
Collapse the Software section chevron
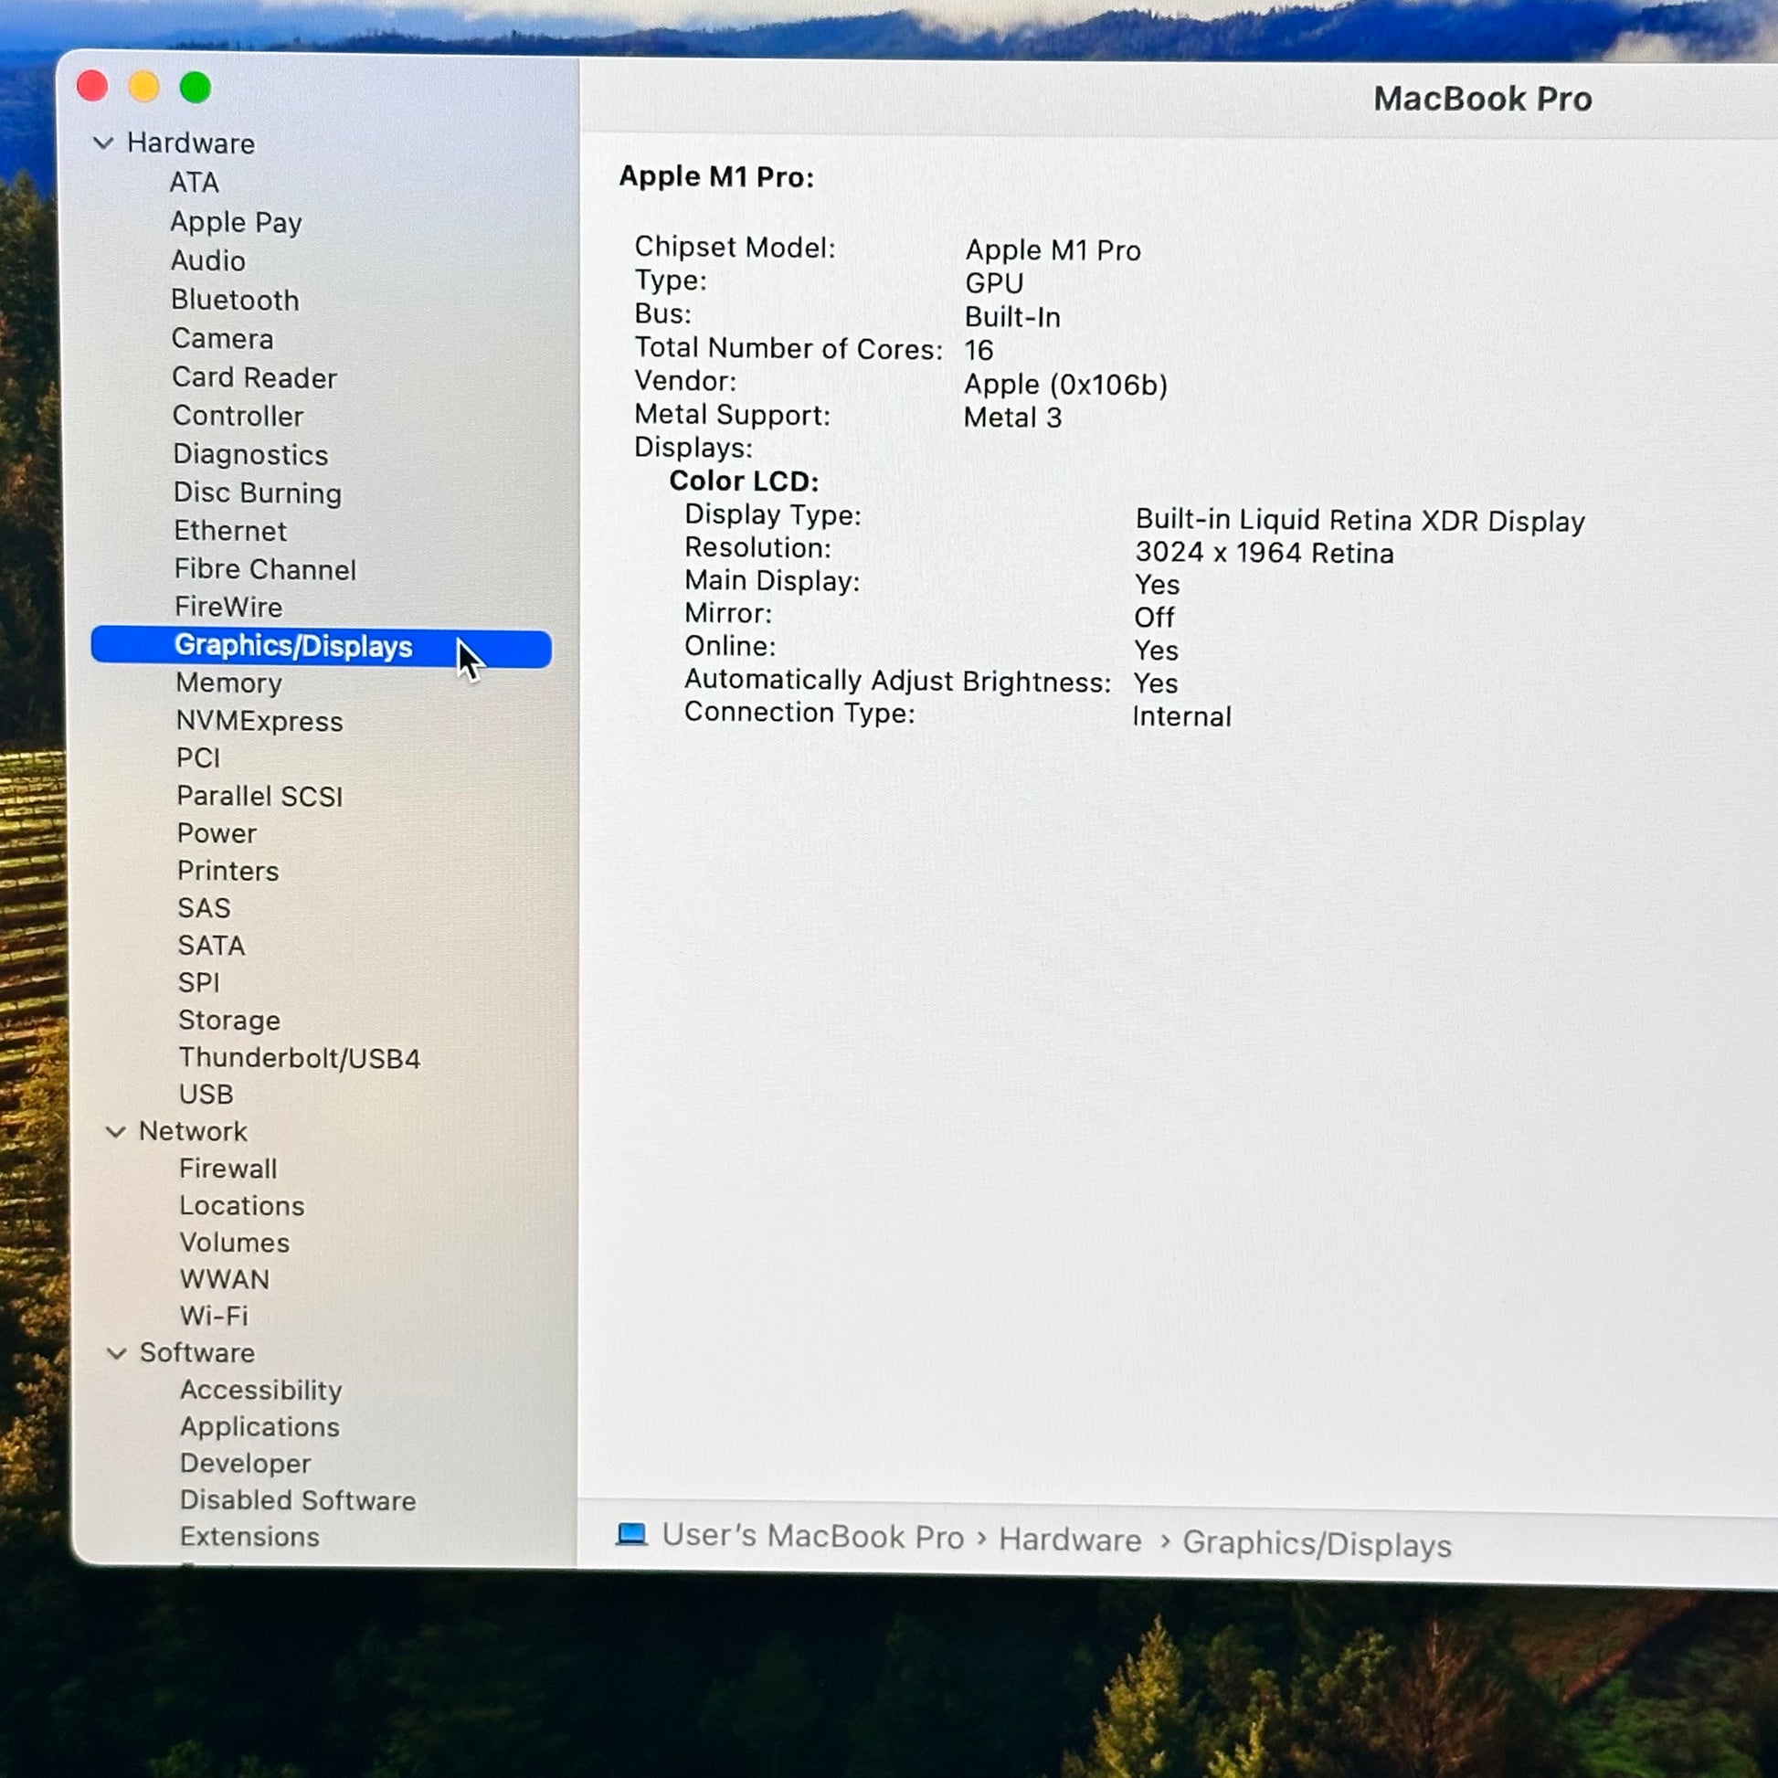tap(117, 1353)
